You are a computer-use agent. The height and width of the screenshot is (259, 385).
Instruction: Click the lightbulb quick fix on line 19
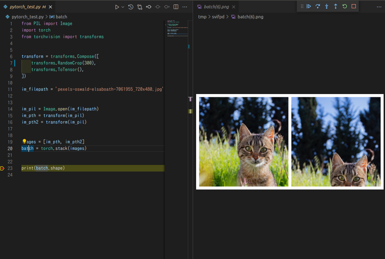point(24,141)
